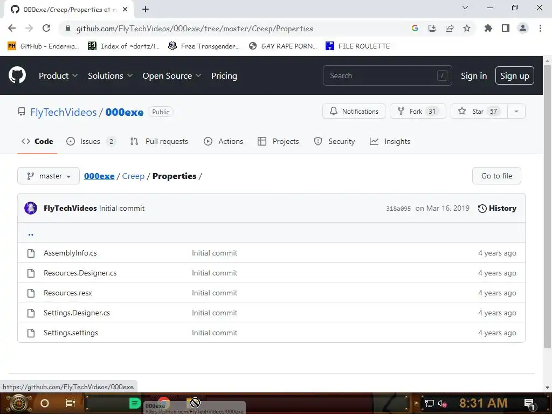
Task: Click the file icon beside Settings.settings
Action: (31, 333)
